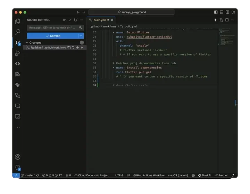The height and width of the screenshot is (194, 250).
Task: Show additional views via activity bar ellipsis
Action: pos(18,127)
